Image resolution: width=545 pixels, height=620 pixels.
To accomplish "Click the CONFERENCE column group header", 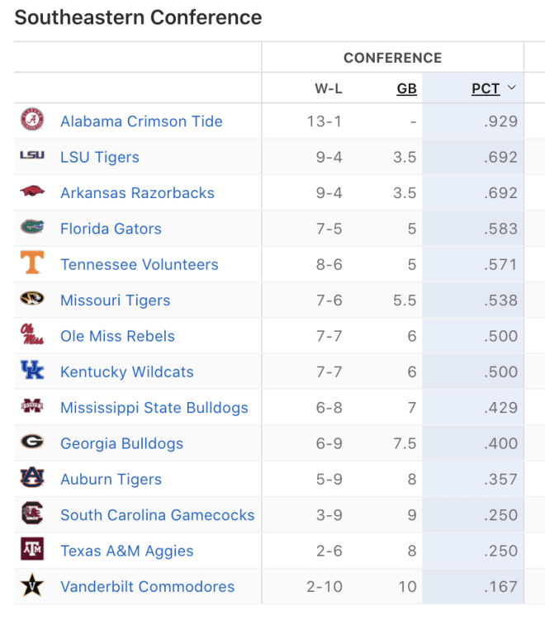I will pyautogui.click(x=393, y=58).
